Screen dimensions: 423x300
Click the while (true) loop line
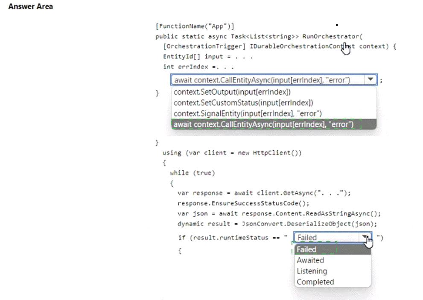point(193,173)
